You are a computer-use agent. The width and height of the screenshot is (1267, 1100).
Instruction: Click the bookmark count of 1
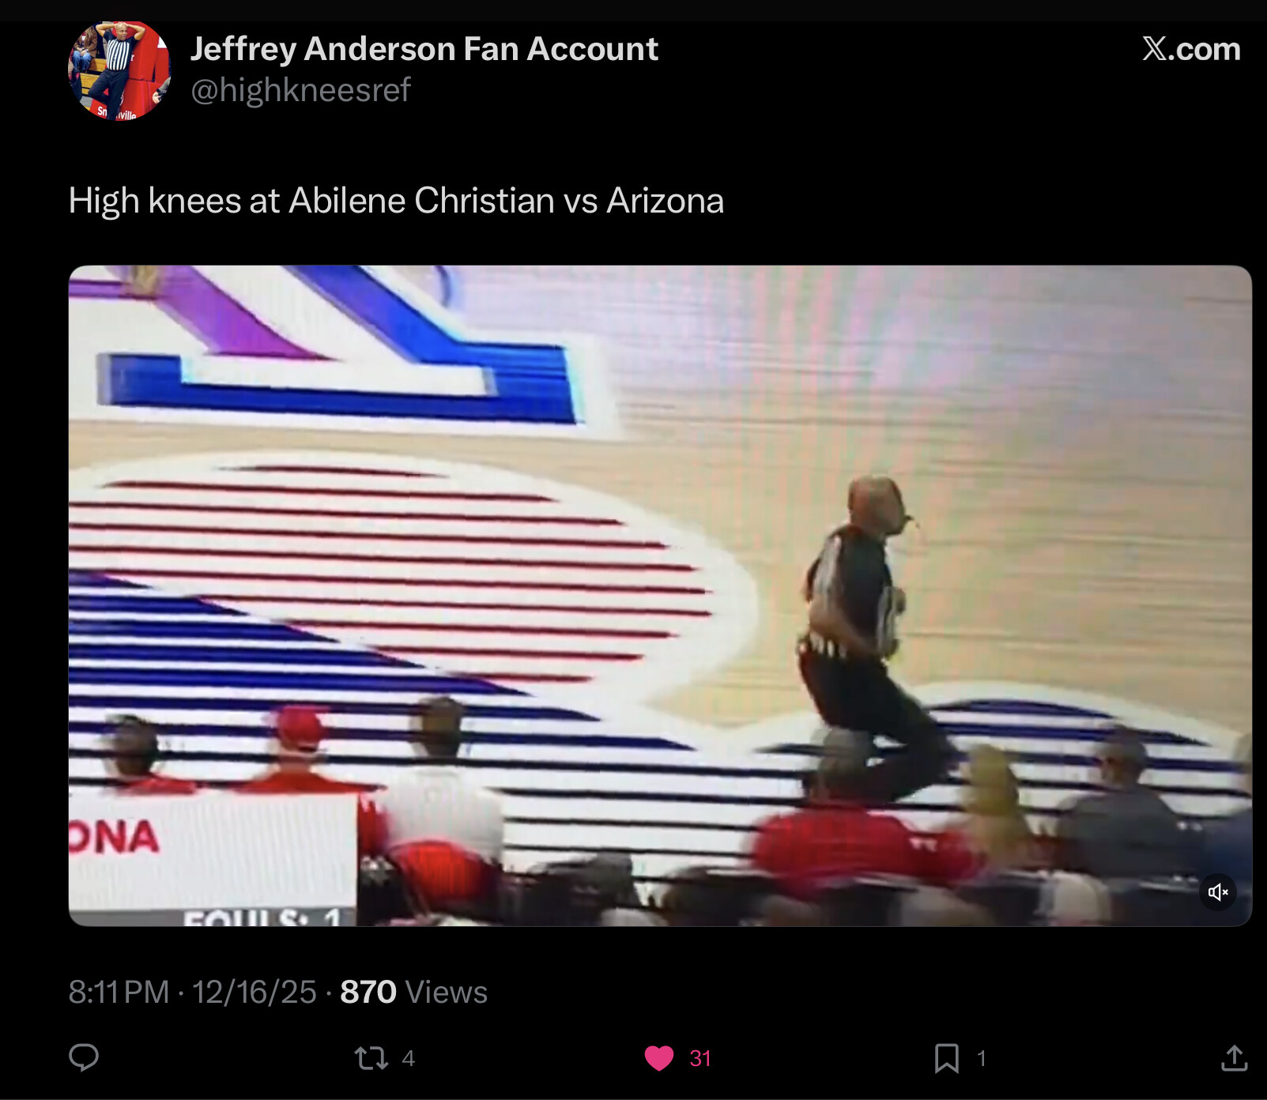click(981, 1058)
